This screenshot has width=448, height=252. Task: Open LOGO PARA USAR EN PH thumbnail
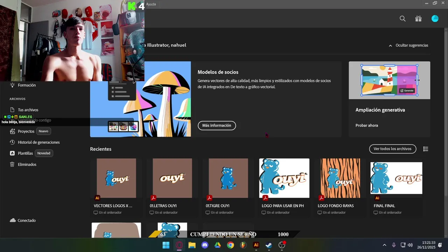point(284,178)
